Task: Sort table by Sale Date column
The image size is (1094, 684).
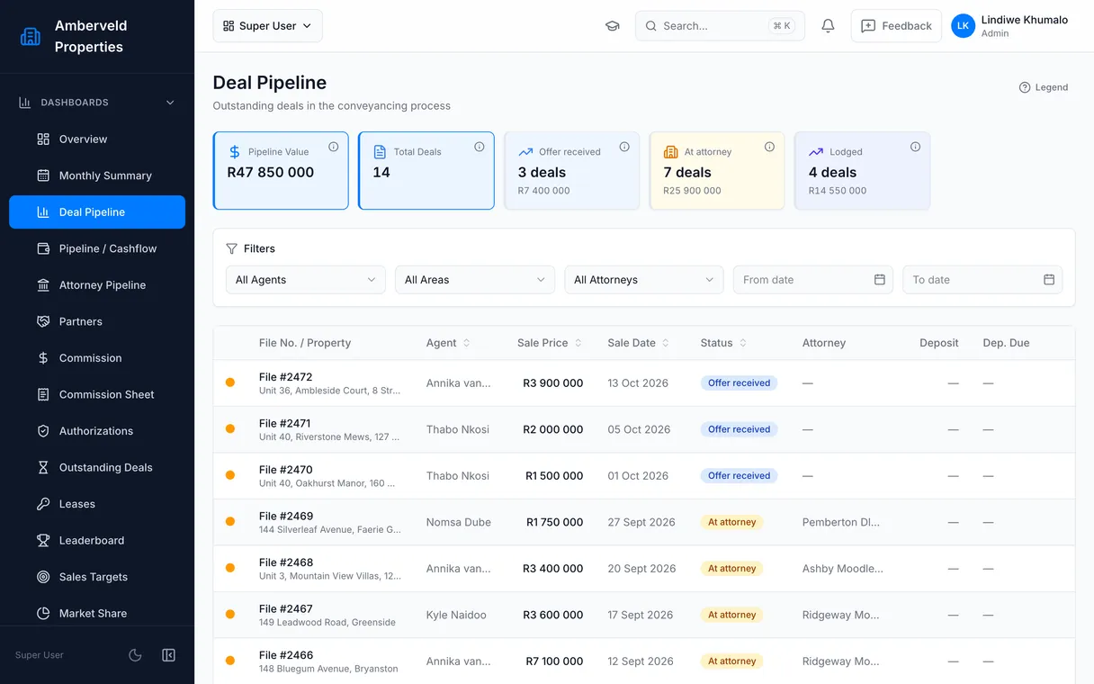Action: click(x=639, y=343)
